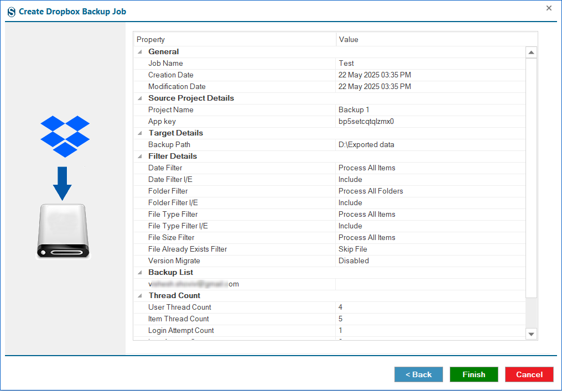
Task: Click the Folder Filter I/E value Include
Action: click(x=350, y=203)
